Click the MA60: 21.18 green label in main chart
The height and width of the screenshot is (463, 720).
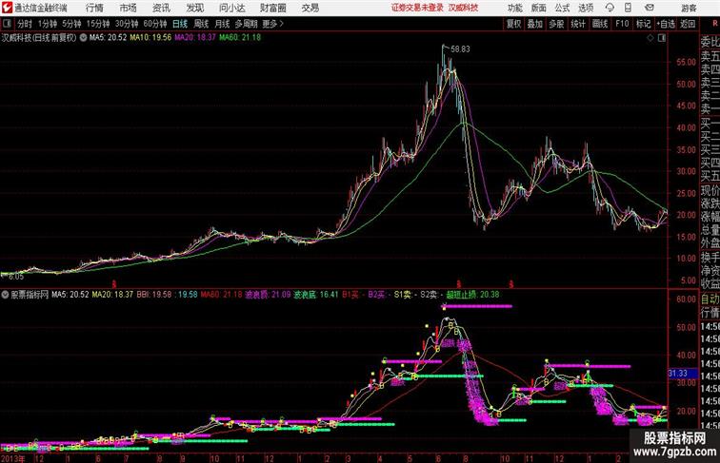[240, 38]
